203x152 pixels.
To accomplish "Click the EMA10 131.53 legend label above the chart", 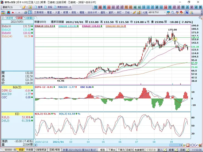I will coord(45,26).
